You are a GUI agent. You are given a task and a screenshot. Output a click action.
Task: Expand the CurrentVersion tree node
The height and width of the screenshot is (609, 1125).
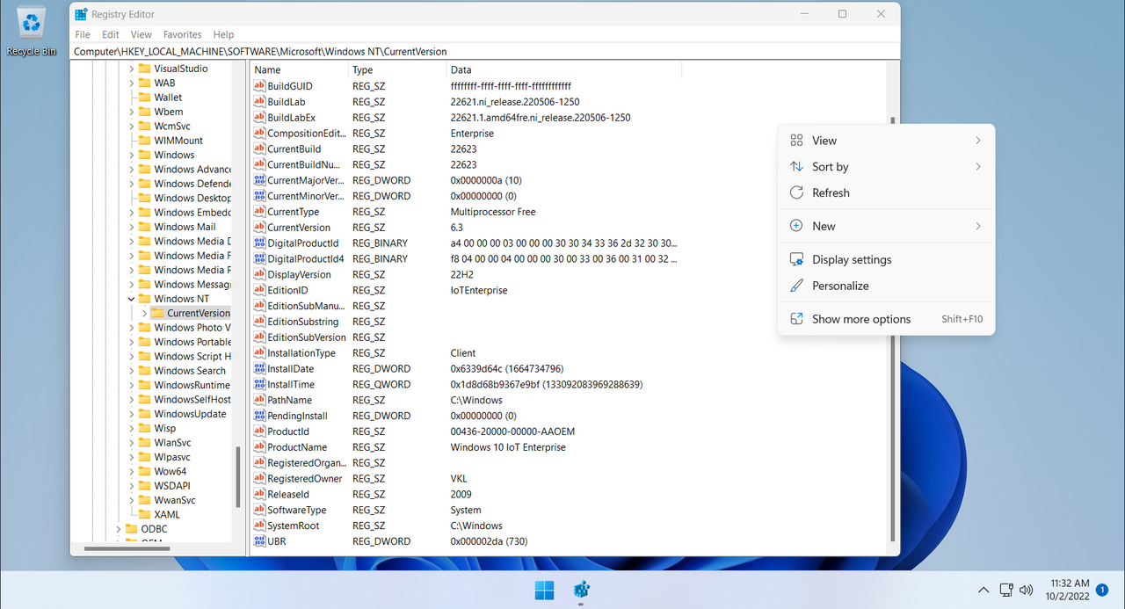click(x=145, y=313)
